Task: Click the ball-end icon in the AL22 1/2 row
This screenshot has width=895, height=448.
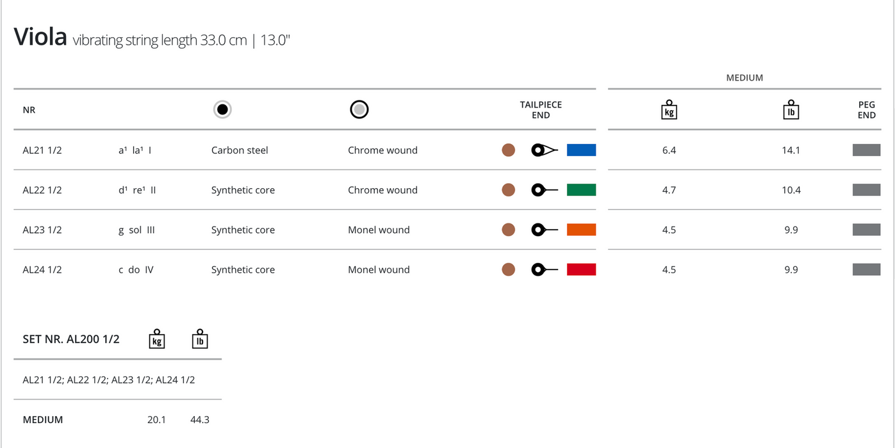Action: point(544,190)
